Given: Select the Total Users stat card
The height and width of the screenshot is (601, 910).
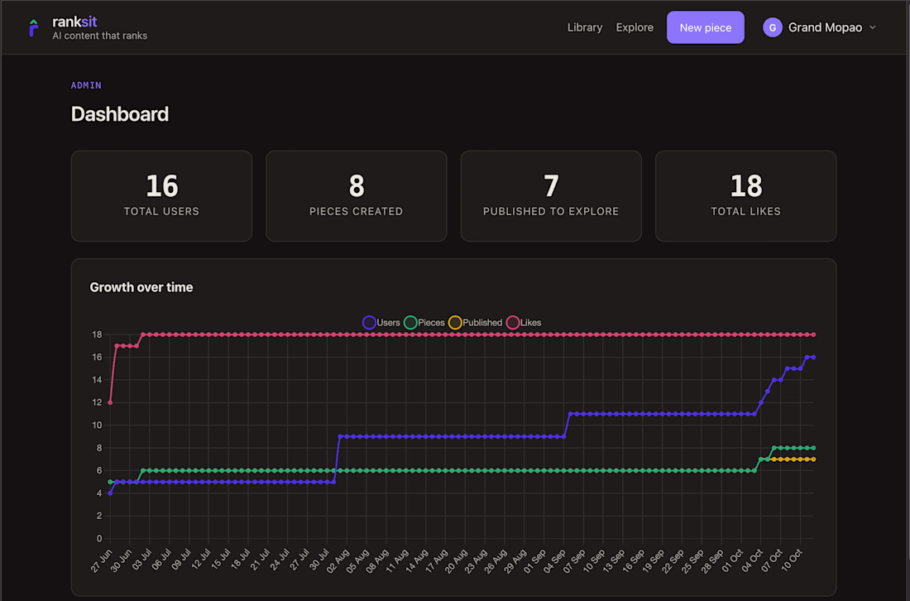Looking at the screenshot, I should click(x=161, y=195).
